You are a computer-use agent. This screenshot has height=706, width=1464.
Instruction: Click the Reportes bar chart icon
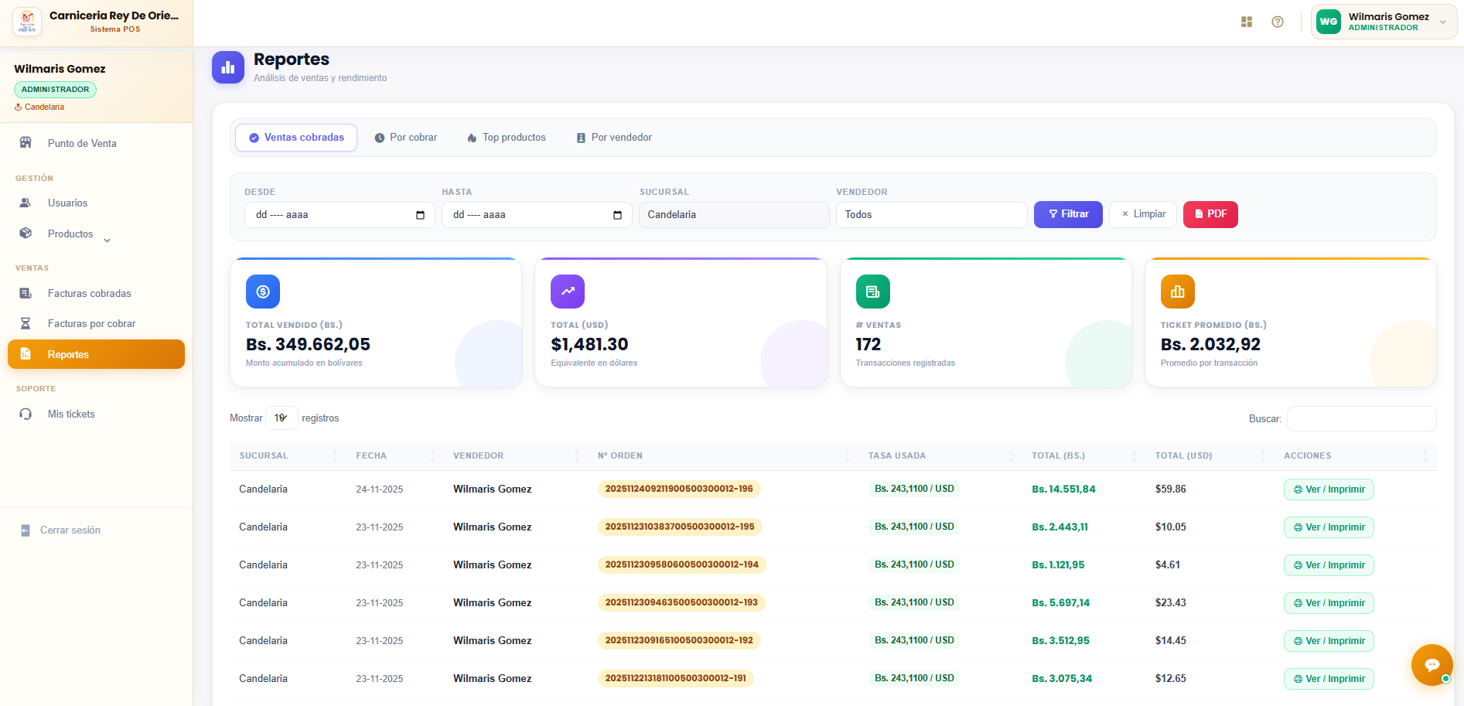point(228,67)
